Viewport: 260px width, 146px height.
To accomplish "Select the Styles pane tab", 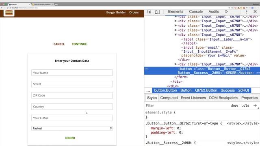I will coord(152,98).
